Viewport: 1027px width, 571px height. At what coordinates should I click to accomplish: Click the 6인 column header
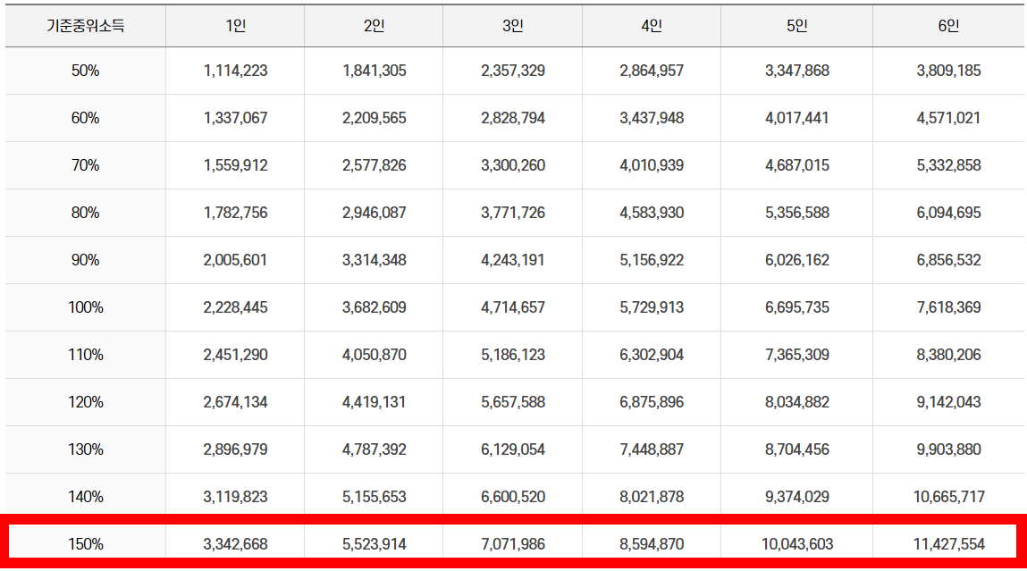(x=948, y=26)
